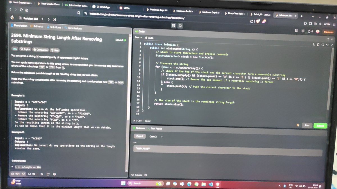Open LeetCode settings gear icon
This screenshot has width=337, height=189.
point(303,31)
